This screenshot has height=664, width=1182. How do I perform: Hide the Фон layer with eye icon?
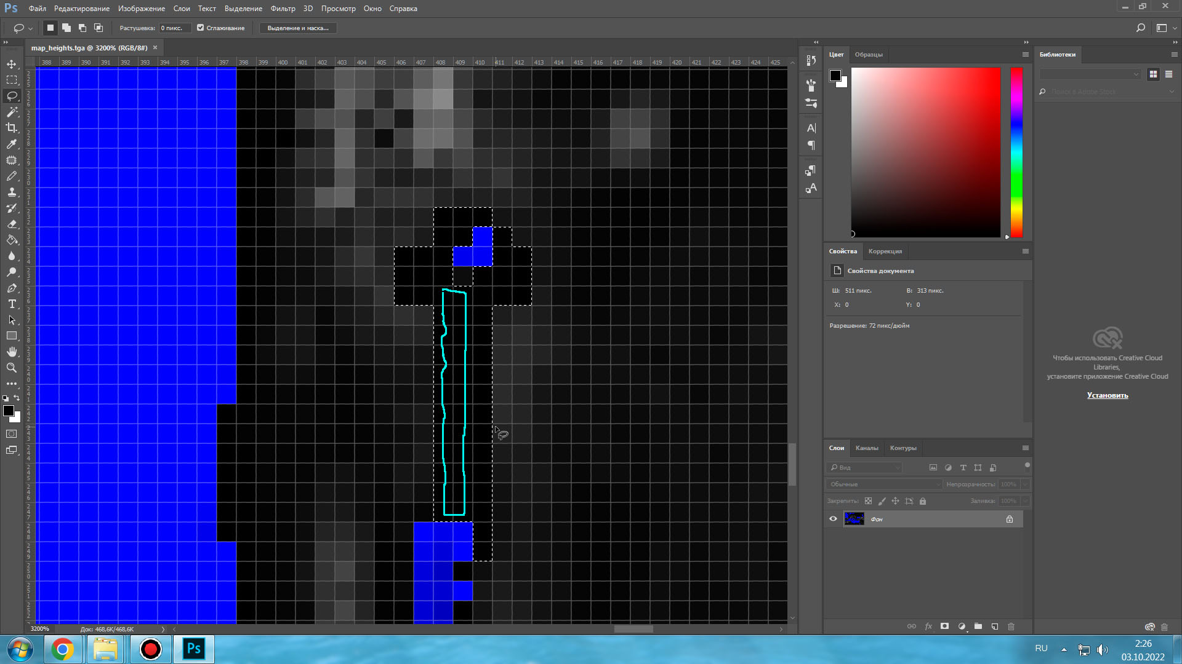(833, 519)
